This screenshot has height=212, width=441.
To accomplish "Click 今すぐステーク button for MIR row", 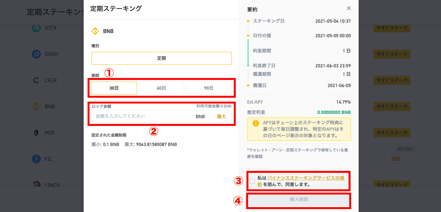I will pyautogui.click(x=392, y=133).
